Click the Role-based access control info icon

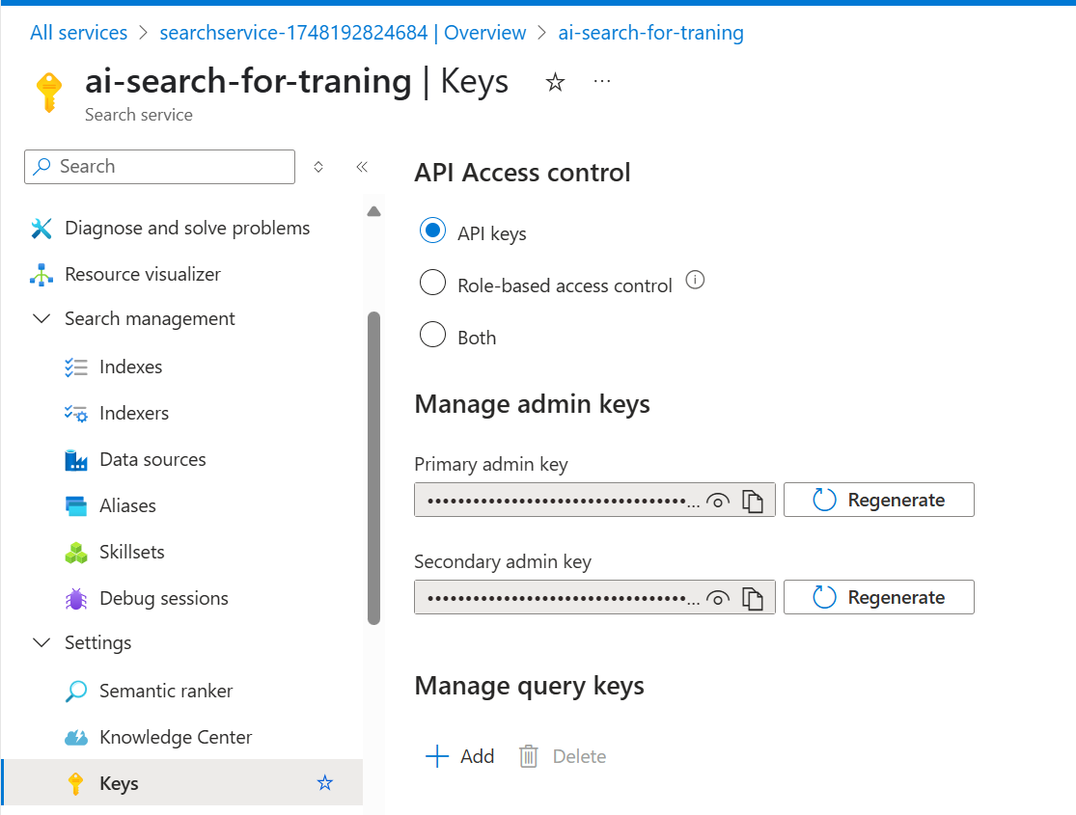tap(695, 281)
